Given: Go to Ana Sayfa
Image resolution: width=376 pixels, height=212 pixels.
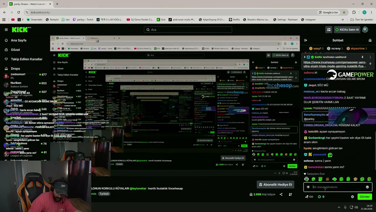Looking at the screenshot, I should pyautogui.click(x=19, y=40).
